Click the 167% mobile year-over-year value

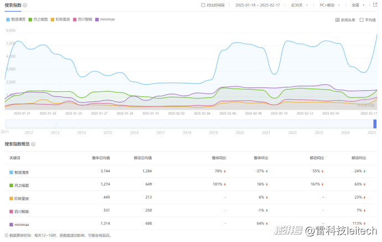click(315, 184)
